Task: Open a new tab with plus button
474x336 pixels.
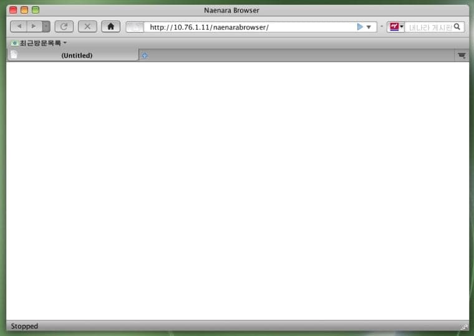Action: (145, 55)
